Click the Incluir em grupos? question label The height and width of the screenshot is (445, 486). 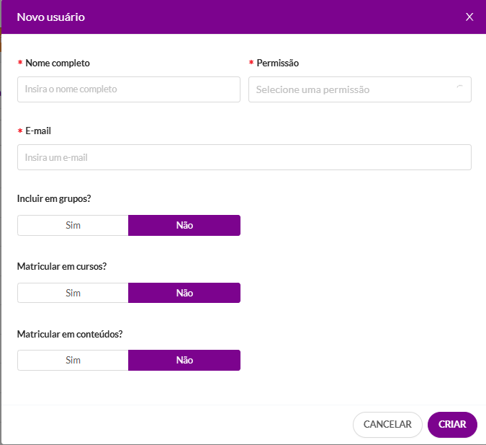click(x=54, y=198)
